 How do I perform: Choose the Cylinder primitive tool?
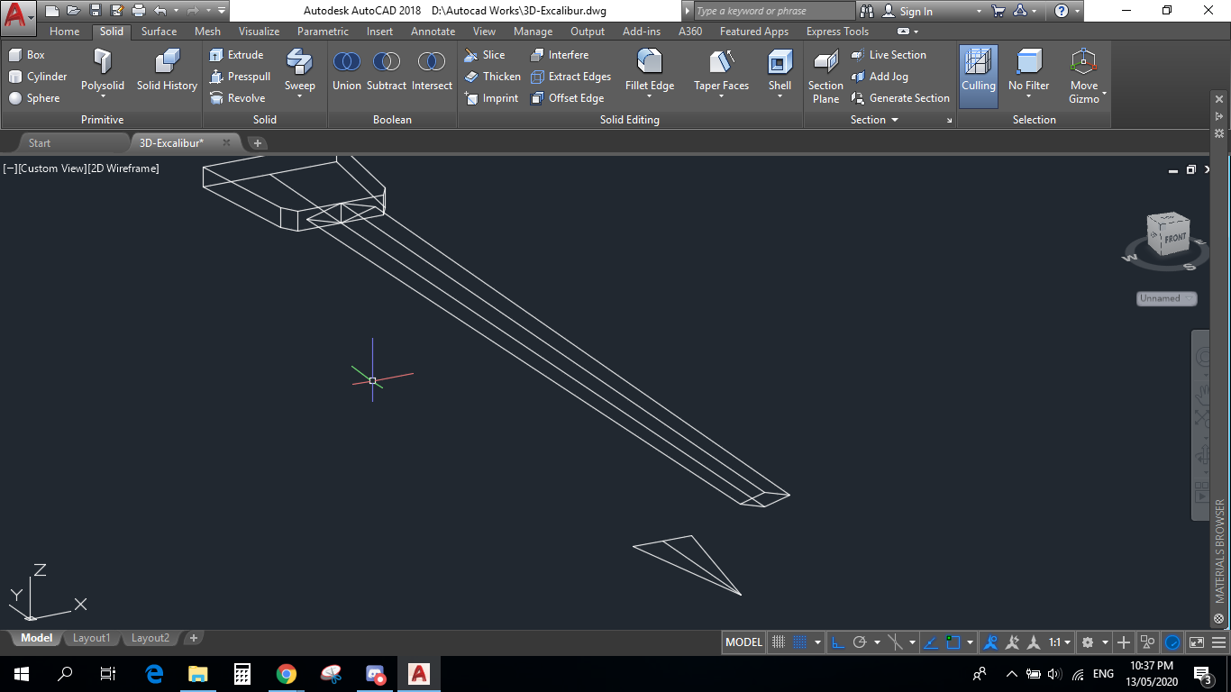coord(38,77)
